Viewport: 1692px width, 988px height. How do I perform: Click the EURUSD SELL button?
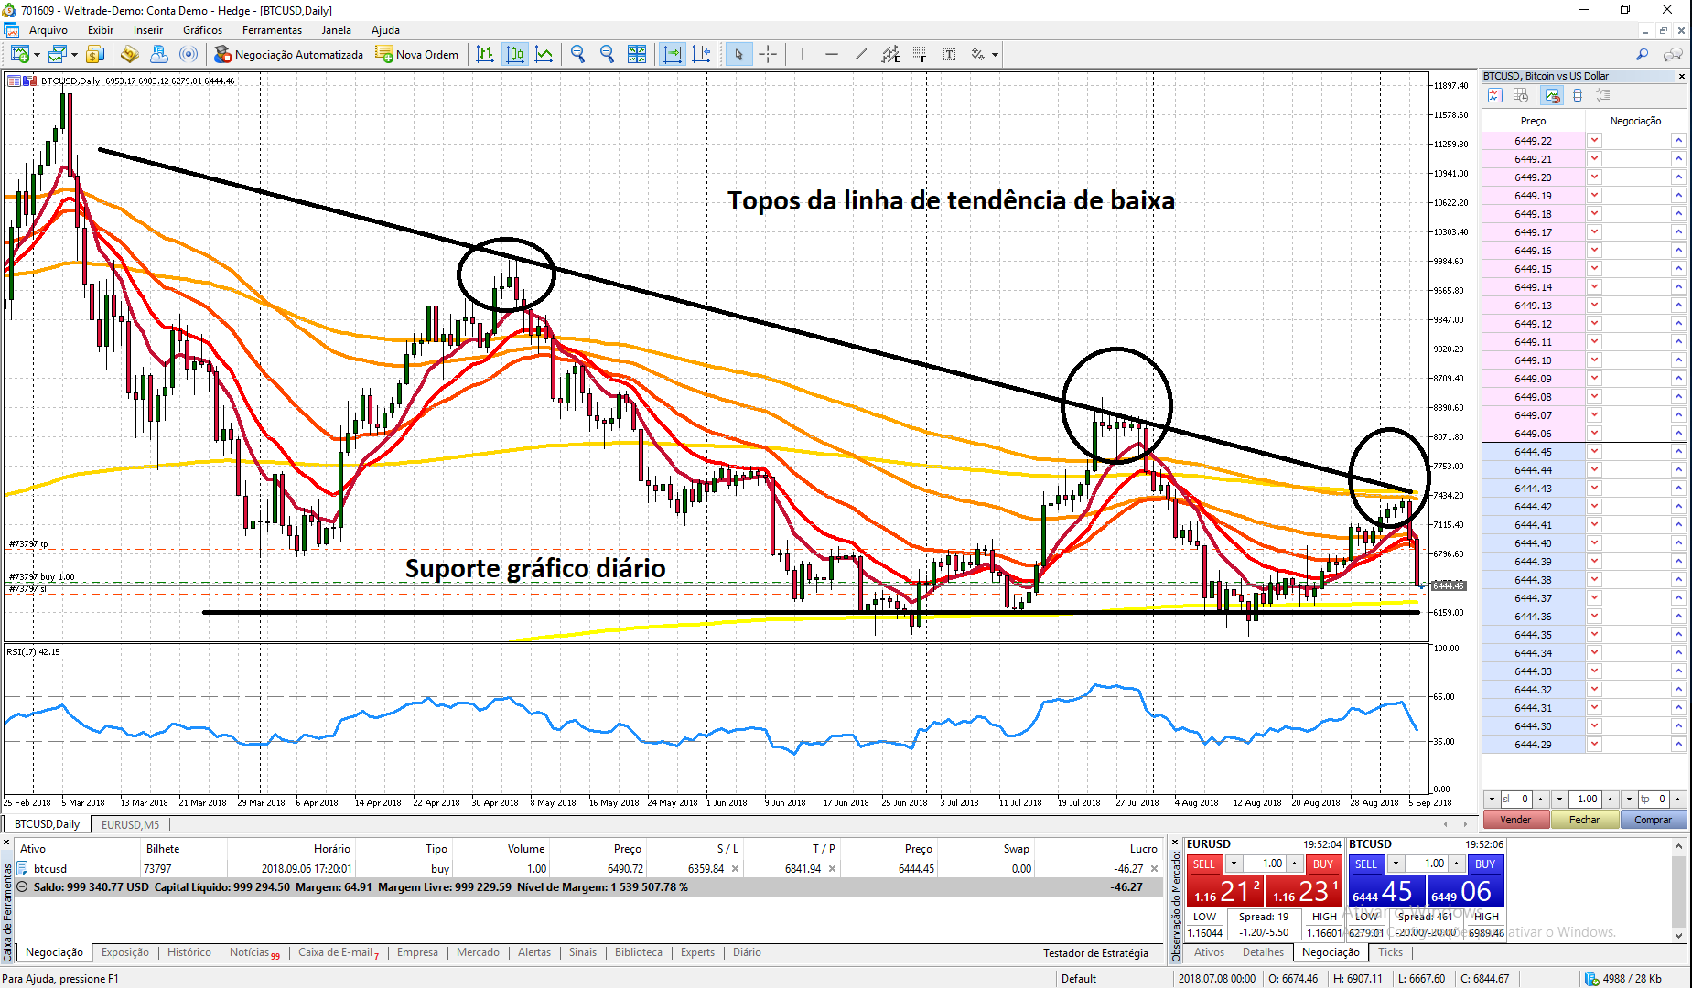click(1204, 864)
